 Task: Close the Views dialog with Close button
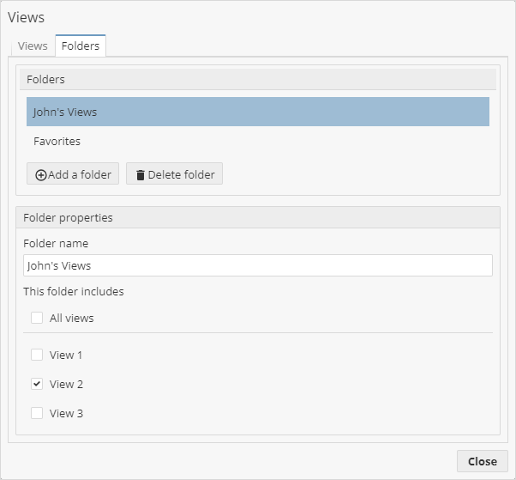tap(482, 461)
